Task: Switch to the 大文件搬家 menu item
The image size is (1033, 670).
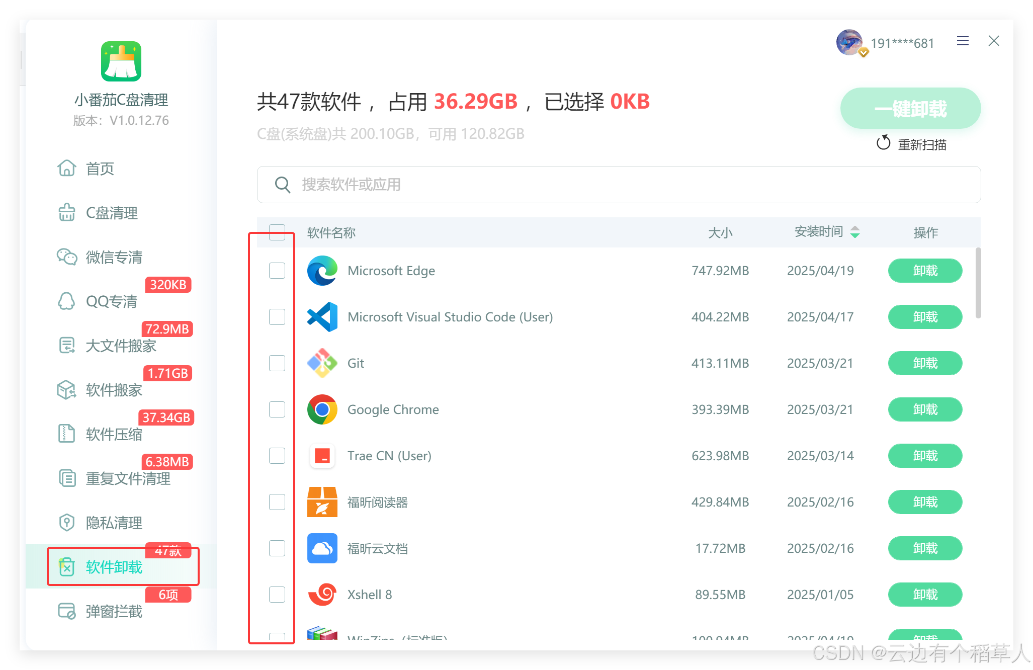Action: (x=121, y=346)
